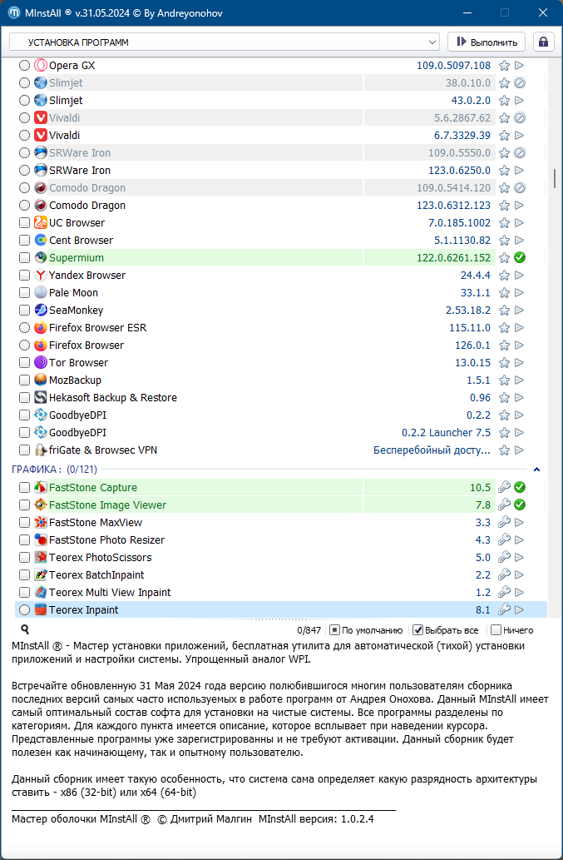Check the SeaMonkey checkbox
The height and width of the screenshot is (860, 563).
tap(24, 311)
